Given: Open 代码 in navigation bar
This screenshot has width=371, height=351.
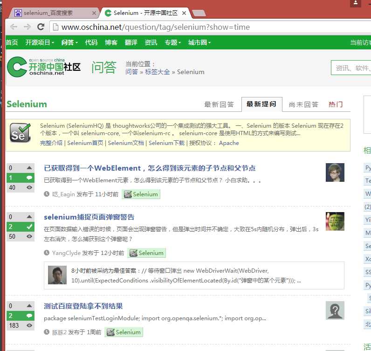Looking at the screenshot, I should (91, 42).
